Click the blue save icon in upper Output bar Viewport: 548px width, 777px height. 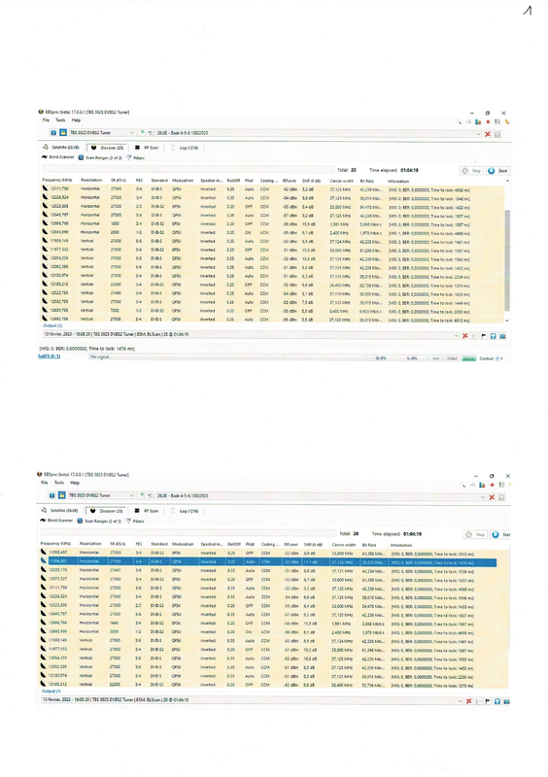click(x=494, y=336)
